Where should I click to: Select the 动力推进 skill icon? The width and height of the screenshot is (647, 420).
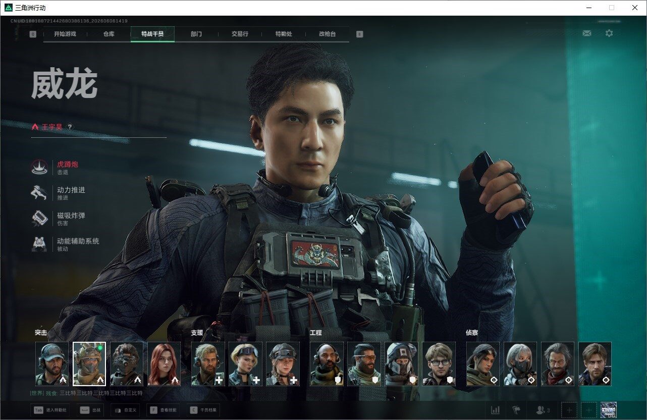coord(39,193)
